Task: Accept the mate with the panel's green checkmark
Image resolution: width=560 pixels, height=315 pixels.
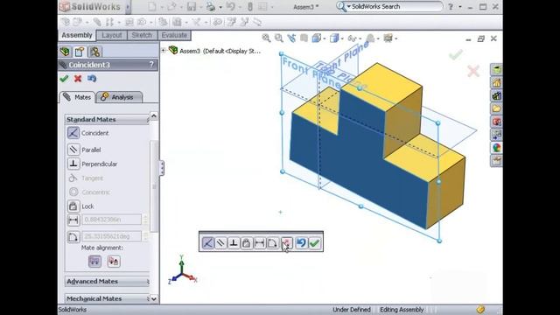Action: [x=64, y=79]
